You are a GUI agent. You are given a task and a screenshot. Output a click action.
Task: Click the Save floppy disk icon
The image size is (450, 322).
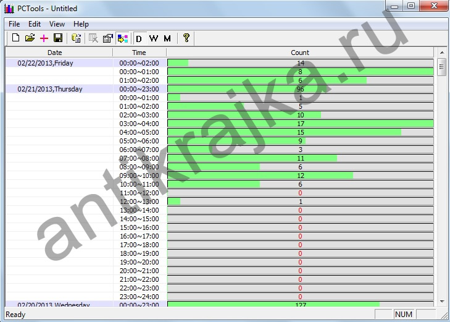click(x=58, y=38)
